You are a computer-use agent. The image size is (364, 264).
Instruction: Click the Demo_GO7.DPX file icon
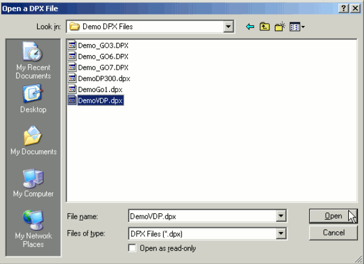point(72,67)
